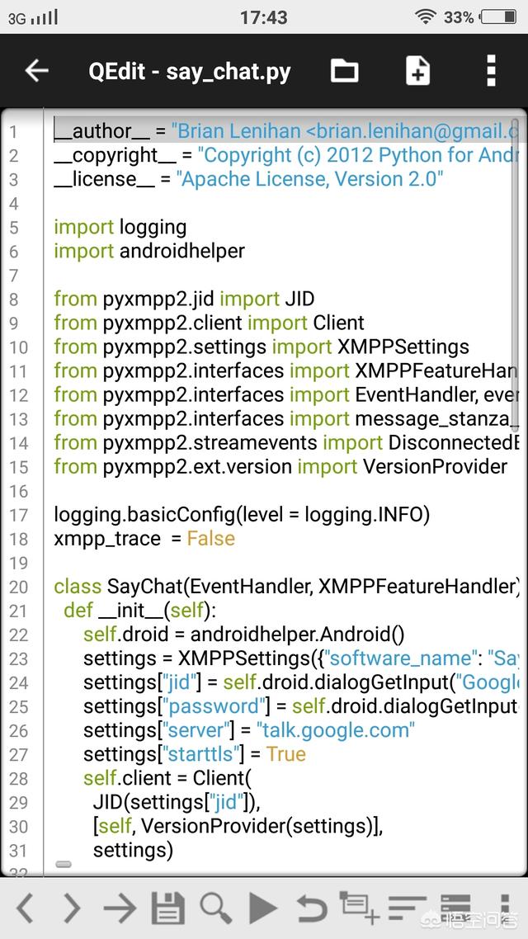Screen dimensions: 528x939
Task: Open search with the magnifier icon
Action: pos(215,908)
